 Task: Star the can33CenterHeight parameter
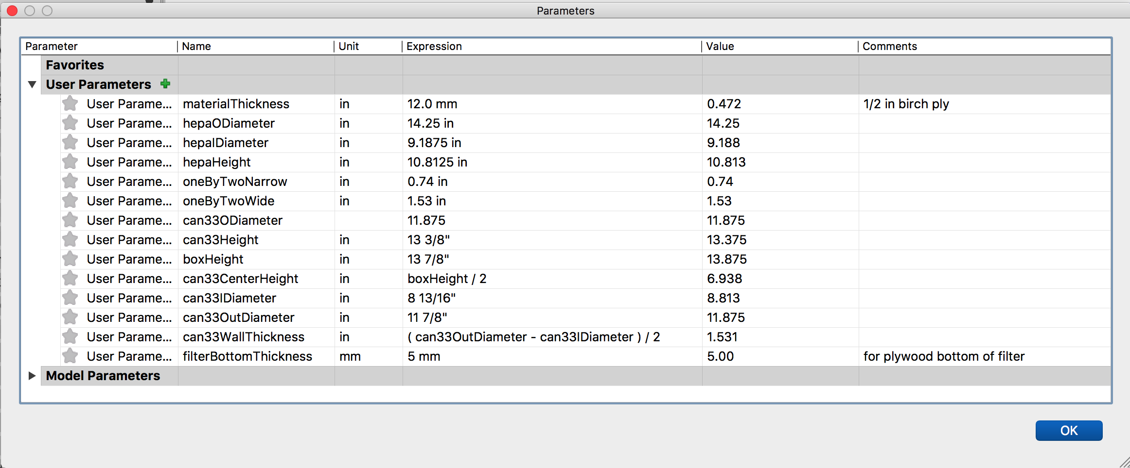click(x=70, y=278)
